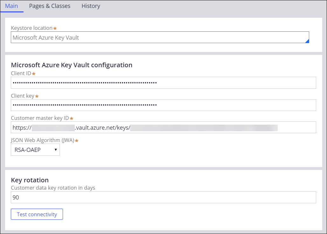The image size is (327, 234).
Task: Open the History tab
Action: pyautogui.click(x=91, y=6)
